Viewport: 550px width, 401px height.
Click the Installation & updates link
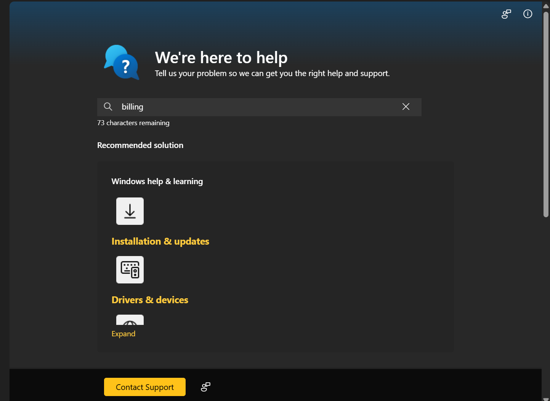(160, 242)
